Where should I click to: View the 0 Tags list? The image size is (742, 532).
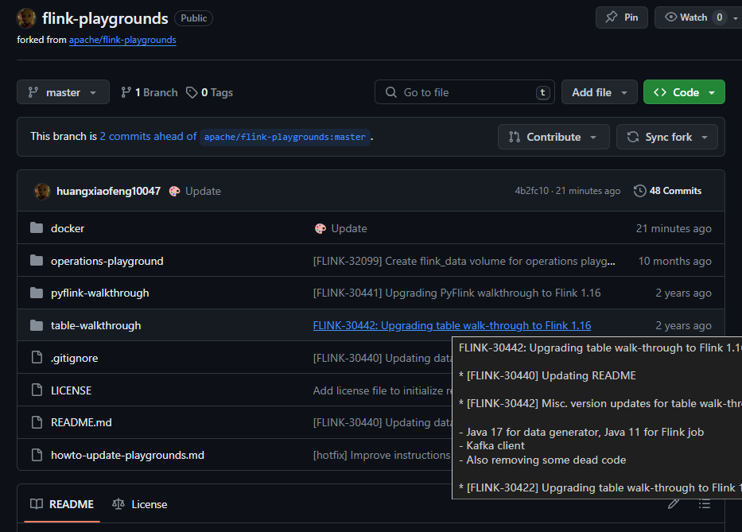[x=210, y=92]
